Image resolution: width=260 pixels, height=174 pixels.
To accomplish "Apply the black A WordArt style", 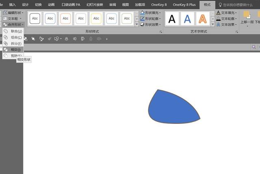I will click(x=172, y=19).
